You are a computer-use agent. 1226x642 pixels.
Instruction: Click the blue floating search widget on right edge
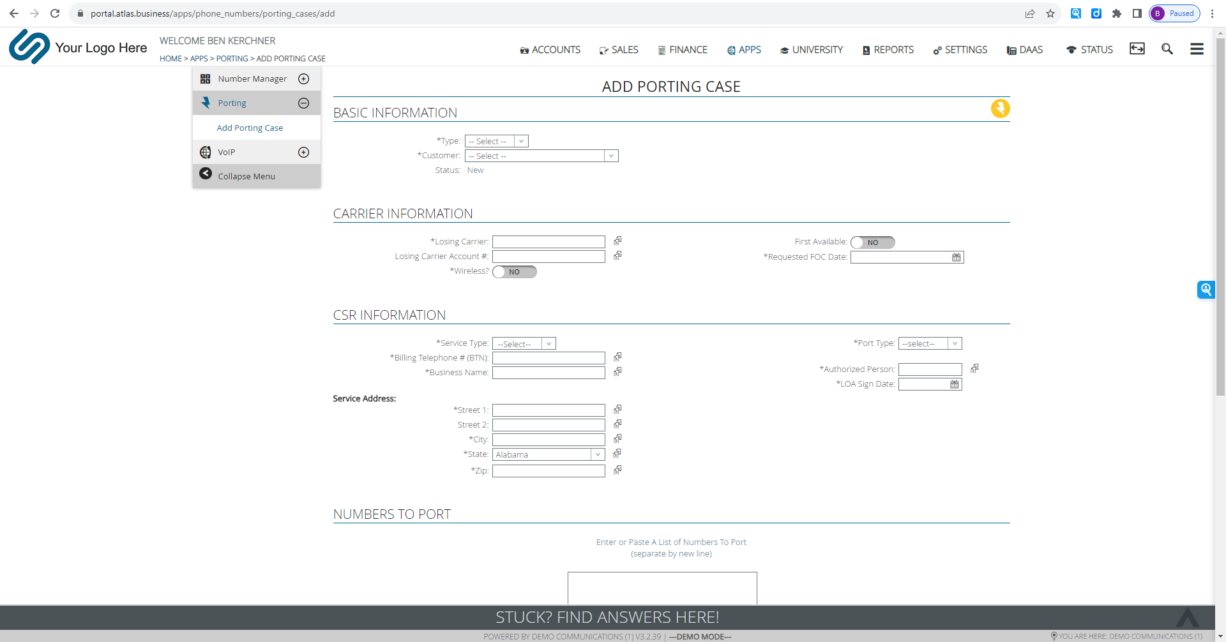(1206, 290)
